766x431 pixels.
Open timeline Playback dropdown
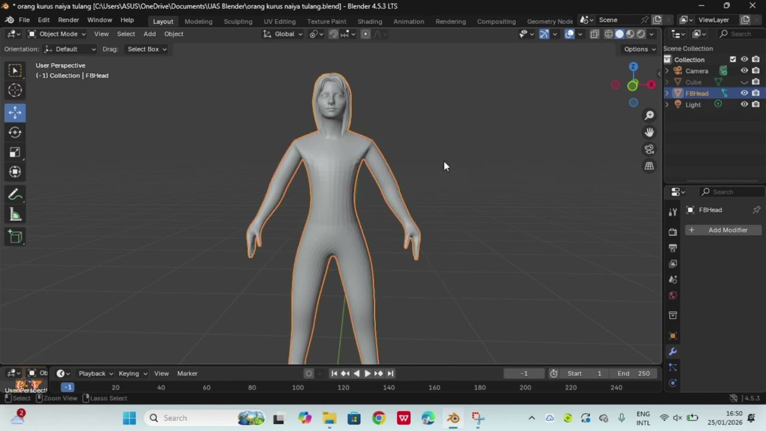point(96,374)
